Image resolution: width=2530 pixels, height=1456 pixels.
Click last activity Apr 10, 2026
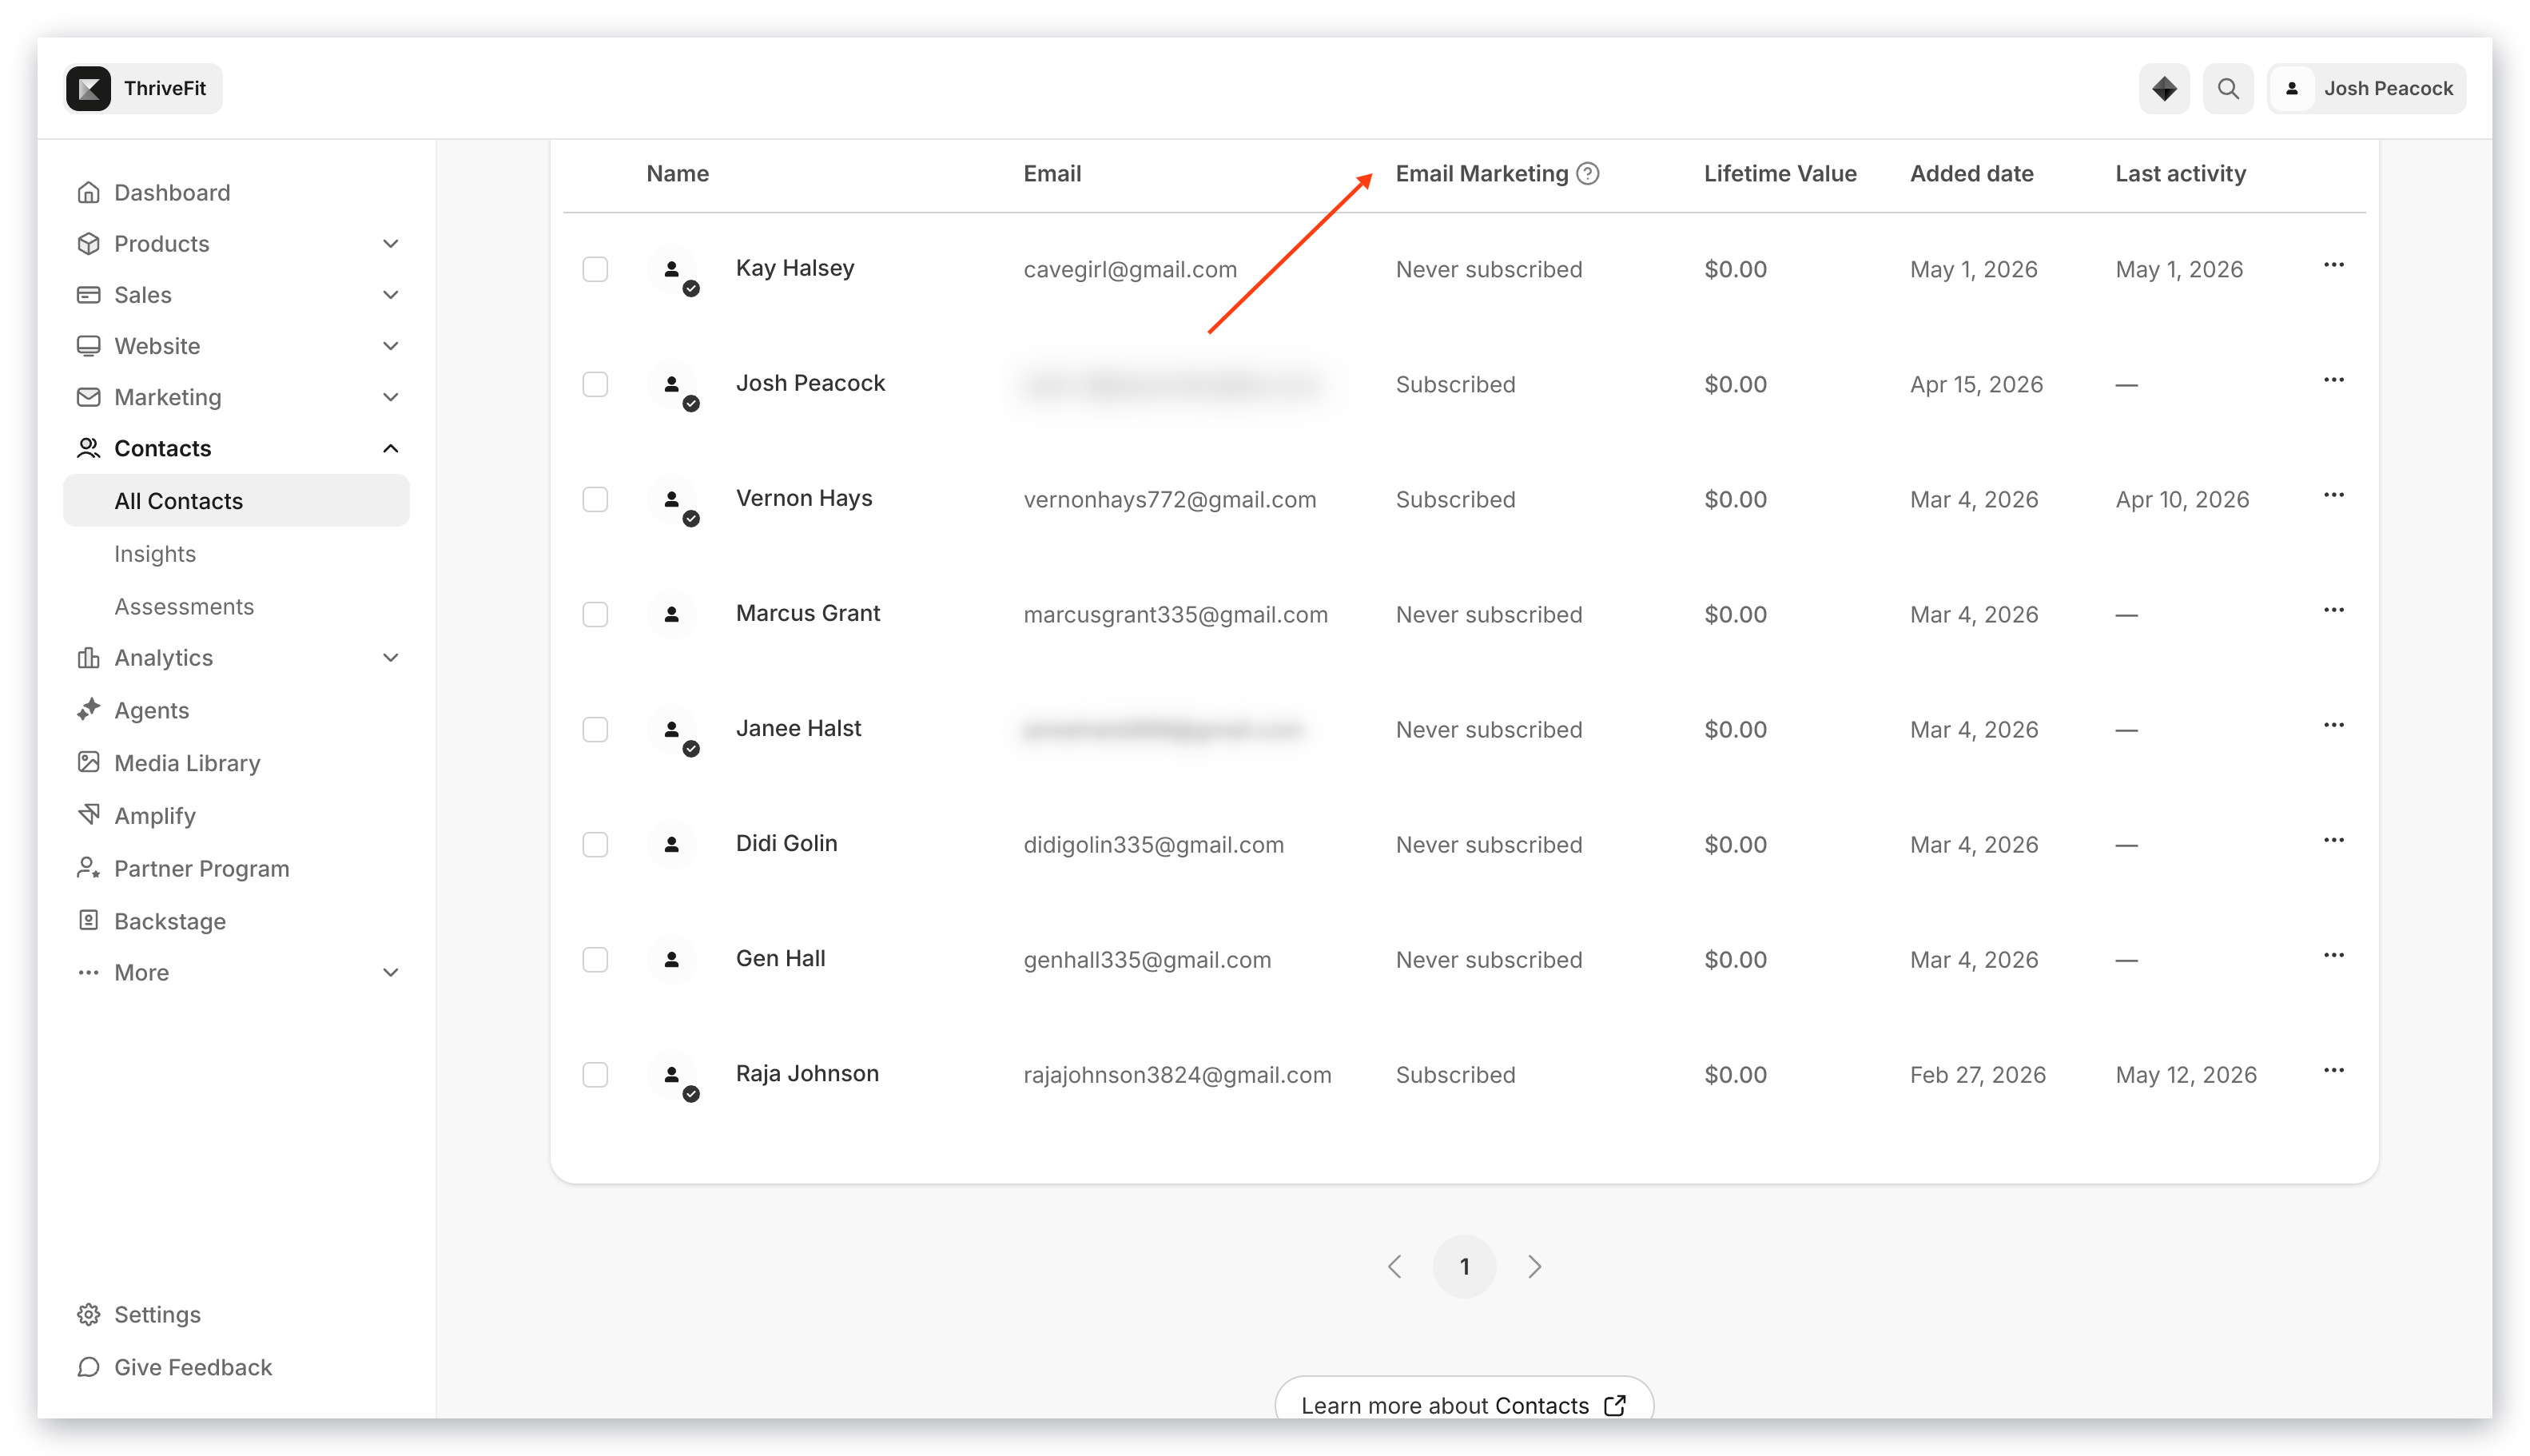pos(2182,499)
